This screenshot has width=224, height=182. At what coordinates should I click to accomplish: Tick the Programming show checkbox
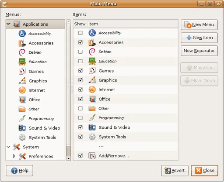(80, 118)
